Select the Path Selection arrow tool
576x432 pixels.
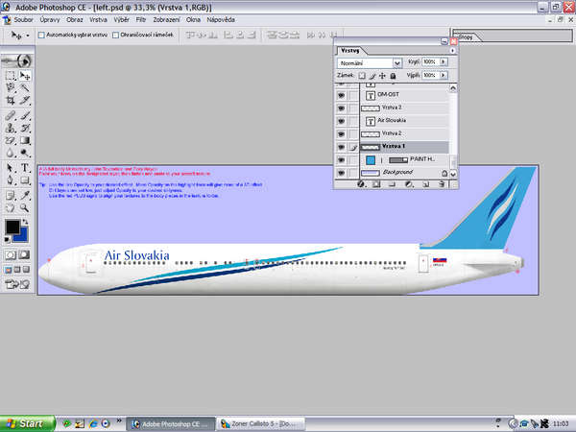[11, 168]
